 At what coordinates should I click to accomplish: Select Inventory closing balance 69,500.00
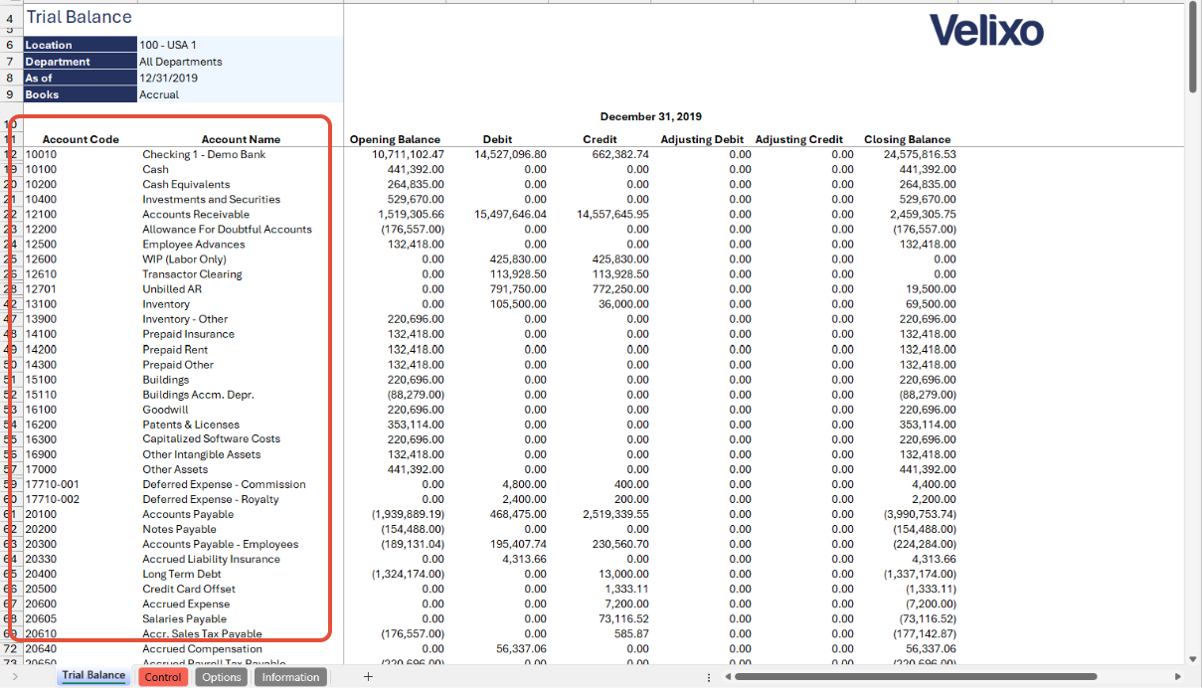pyautogui.click(x=931, y=304)
